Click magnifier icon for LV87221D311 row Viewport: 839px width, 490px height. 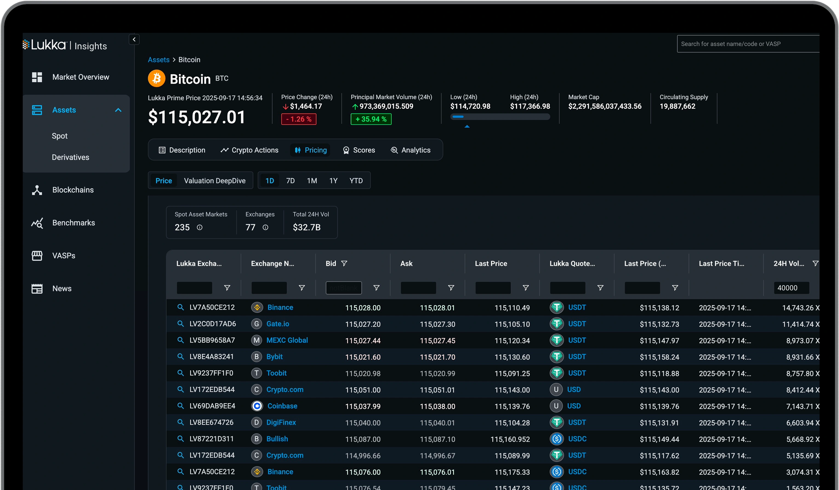click(180, 439)
